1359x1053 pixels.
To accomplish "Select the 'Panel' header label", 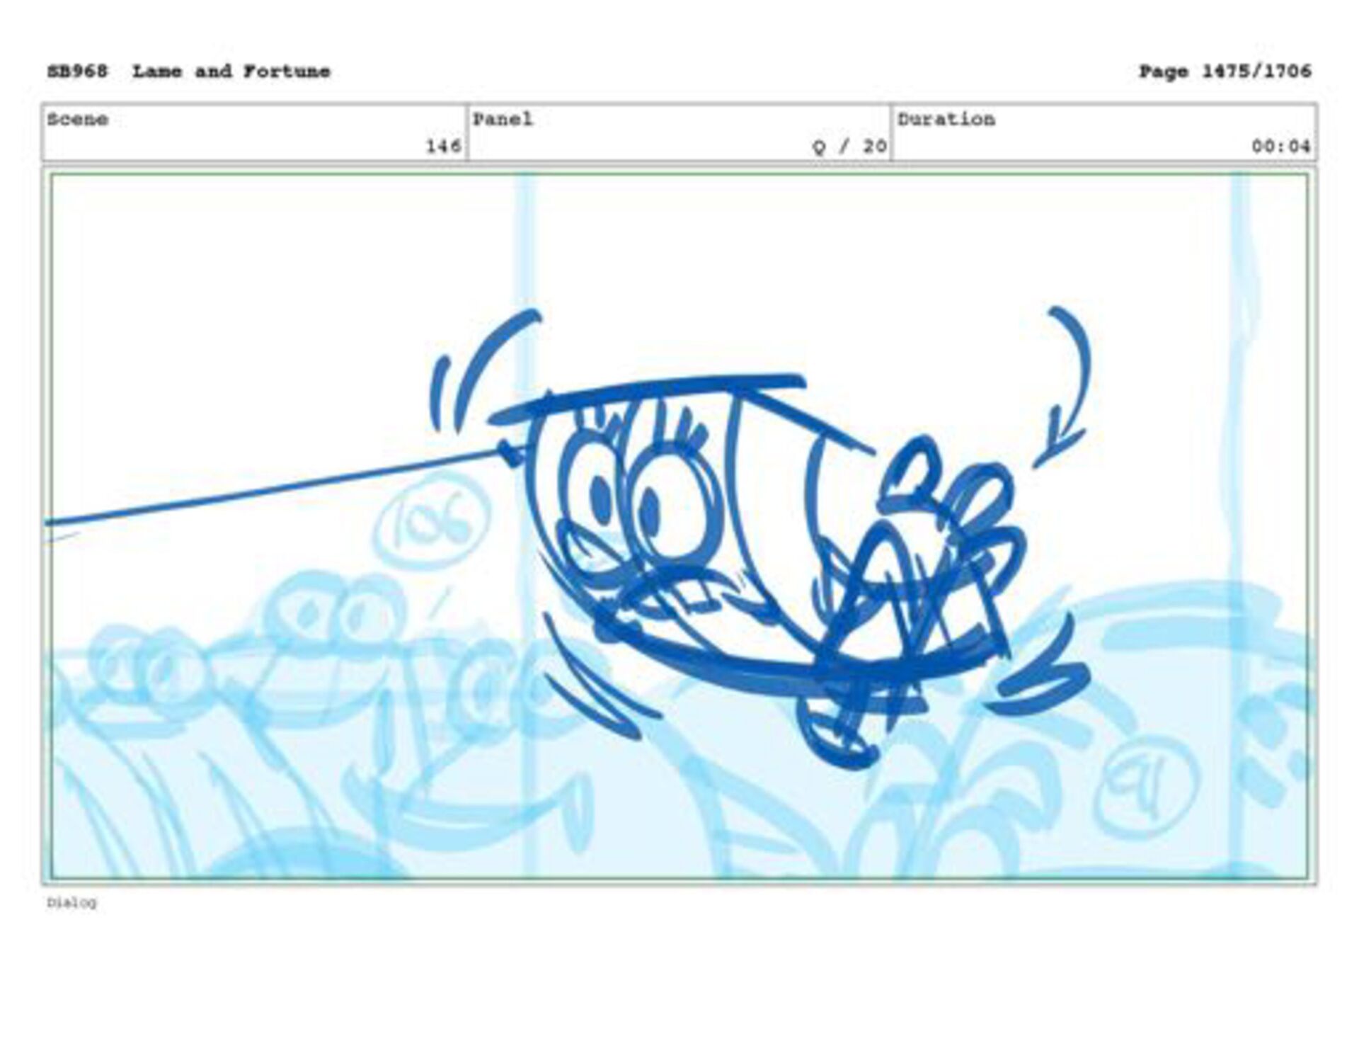I will click(x=503, y=119).
